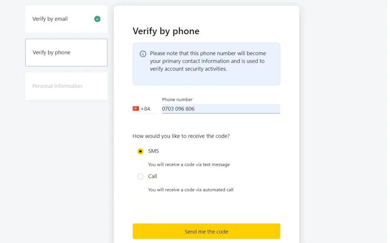Click the green checkmark on Verify by email
This screenshot has width=390, height=243.
point(97,19)
